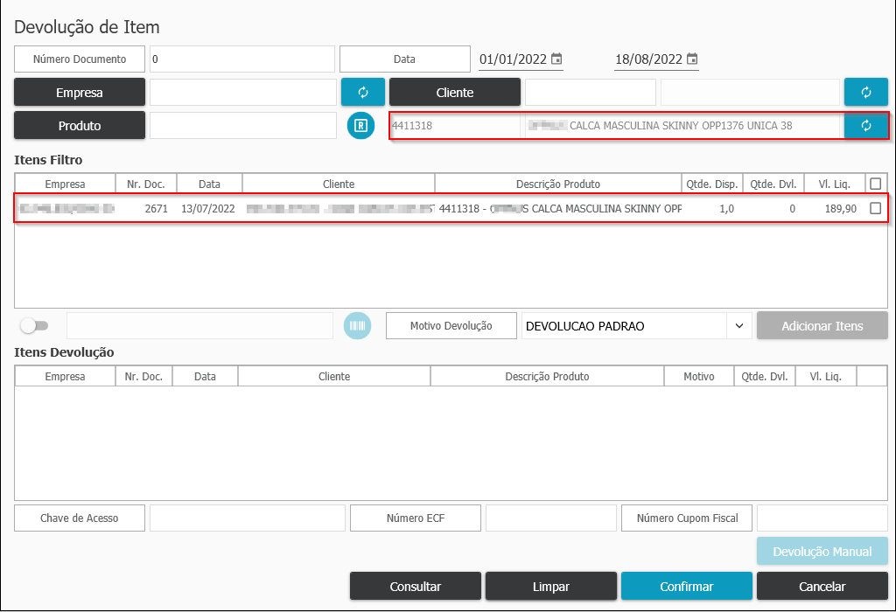Click the Chave de Acesso input field

(248, 518)
